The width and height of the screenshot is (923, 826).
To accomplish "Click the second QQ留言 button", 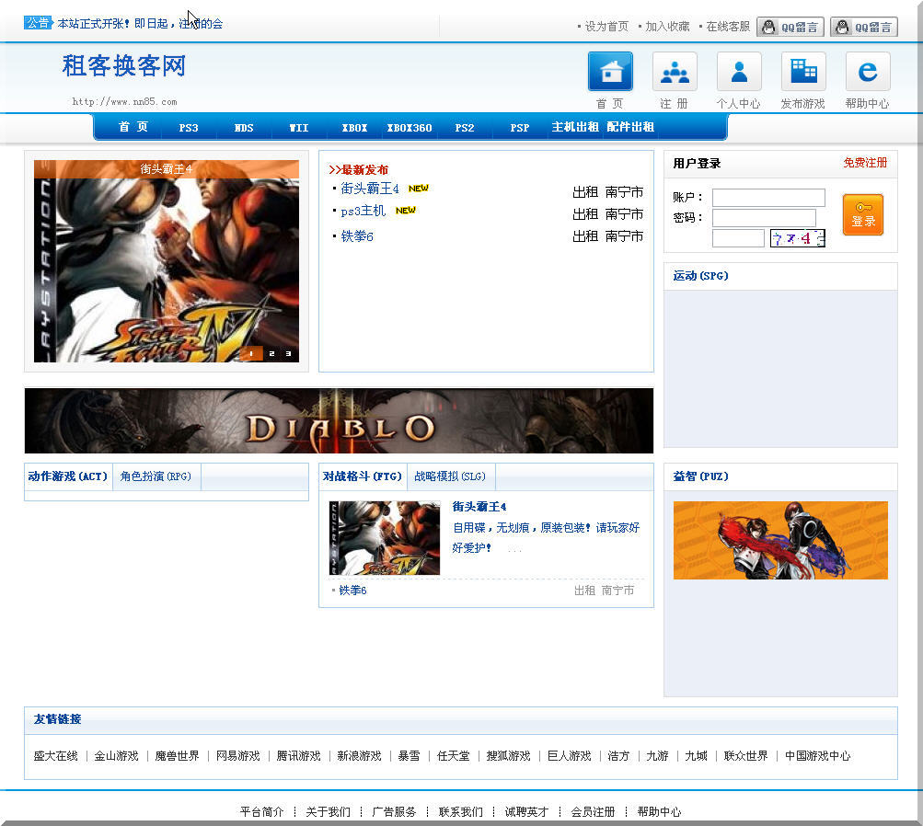I will click(x=864, y=28).
